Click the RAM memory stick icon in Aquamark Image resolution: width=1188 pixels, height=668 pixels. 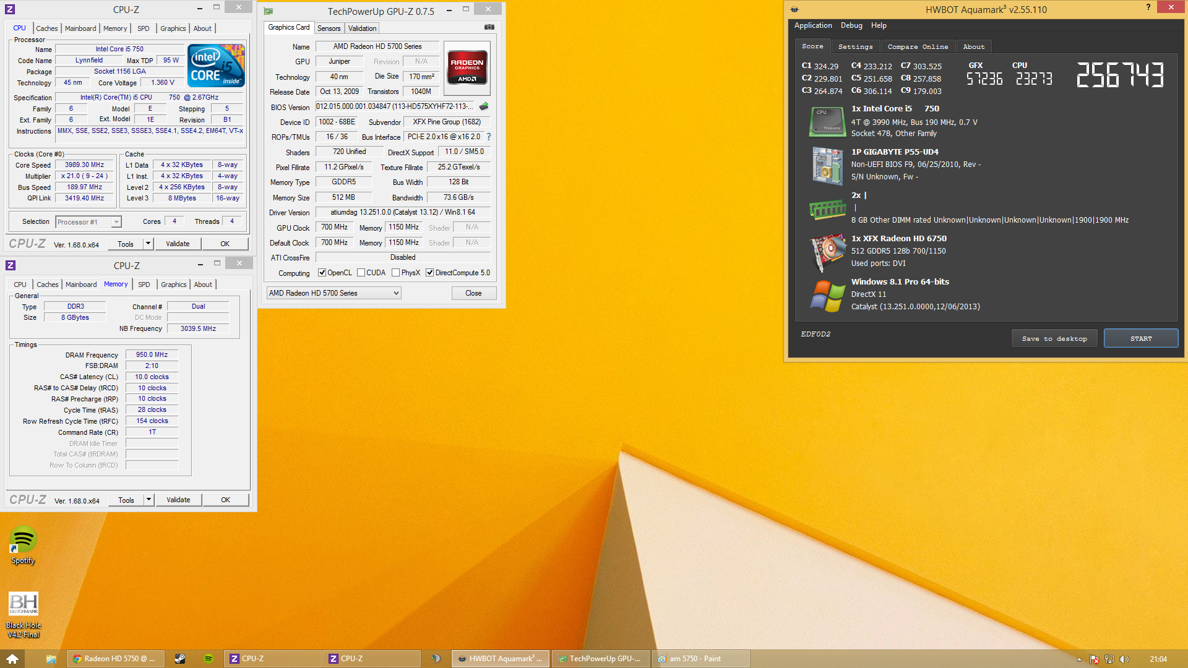(x=827, y=209)
